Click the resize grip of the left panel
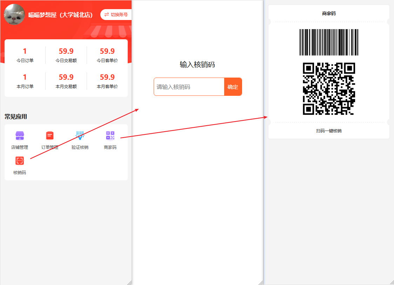Viewport: 394px width, 285px height. (129, 283)
